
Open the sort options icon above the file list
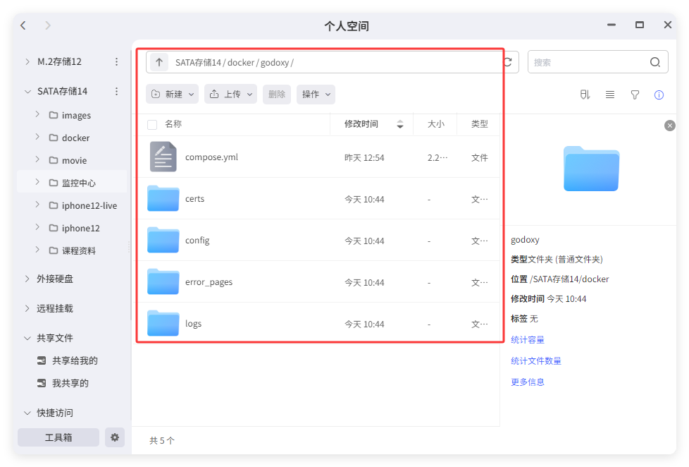585,95
